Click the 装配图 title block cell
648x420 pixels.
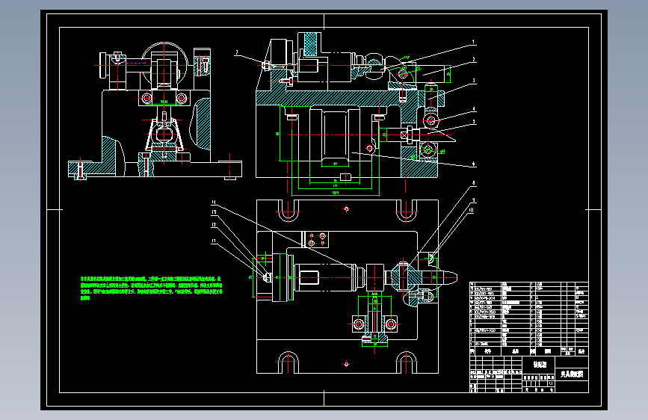pos(540,365)
